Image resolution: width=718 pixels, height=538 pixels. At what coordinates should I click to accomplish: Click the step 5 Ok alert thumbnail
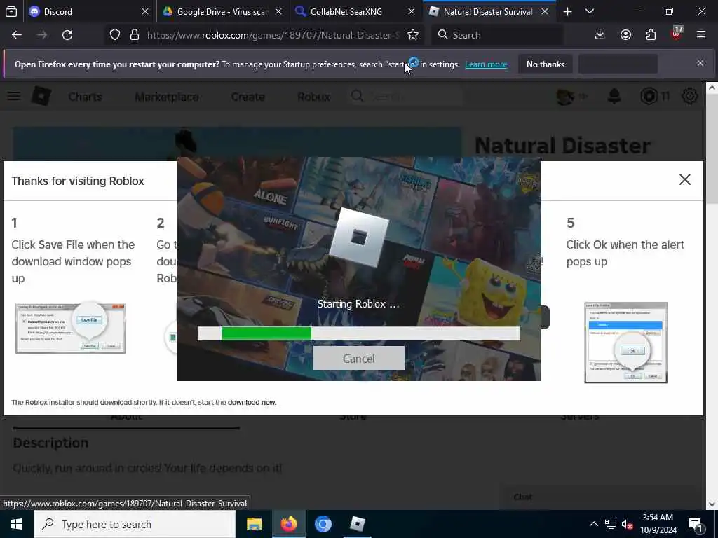[625, 342]
